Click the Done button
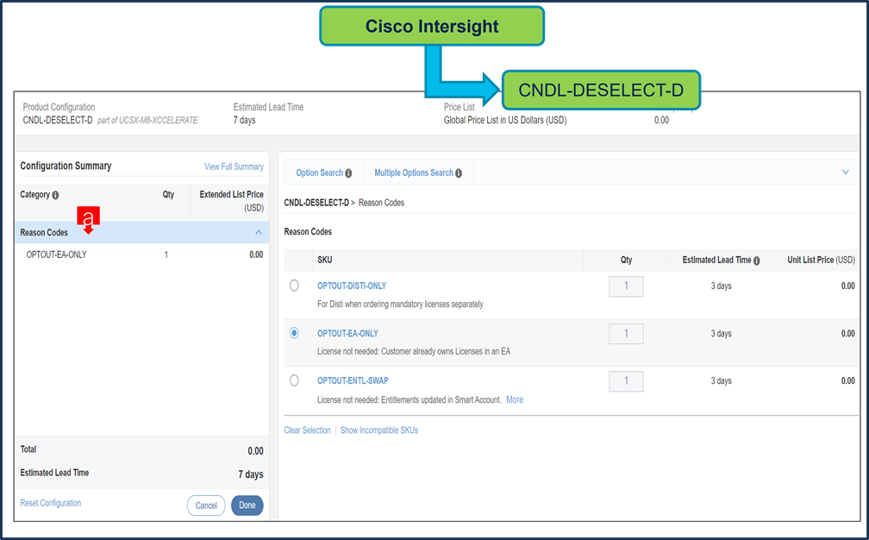Screen dimensions: 869x540 click(x=247, y=505)
